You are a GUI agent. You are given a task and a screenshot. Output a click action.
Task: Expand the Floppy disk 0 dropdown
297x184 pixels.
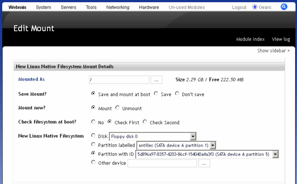(193, 136)
